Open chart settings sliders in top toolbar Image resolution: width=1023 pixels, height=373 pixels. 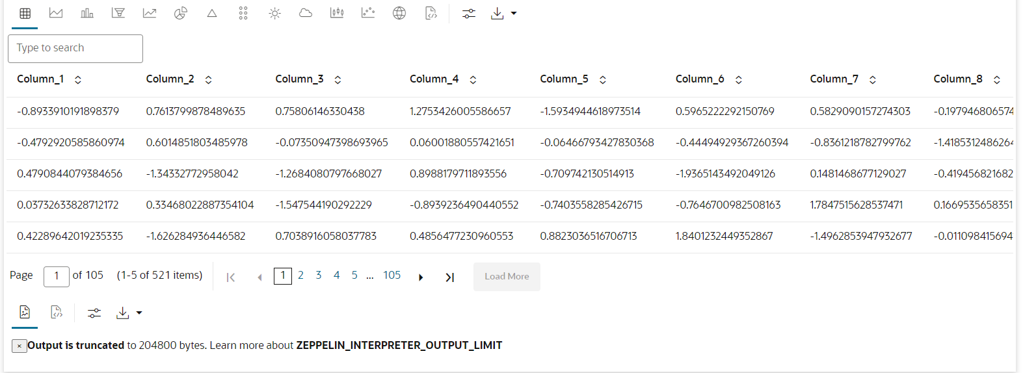pos(469,13)
